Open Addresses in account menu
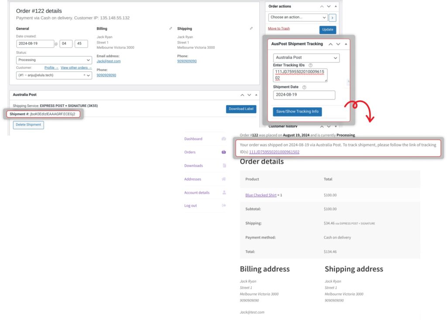The width and height of the screenshot is (447, 320). pyautogui.click(x=193, y=179)
